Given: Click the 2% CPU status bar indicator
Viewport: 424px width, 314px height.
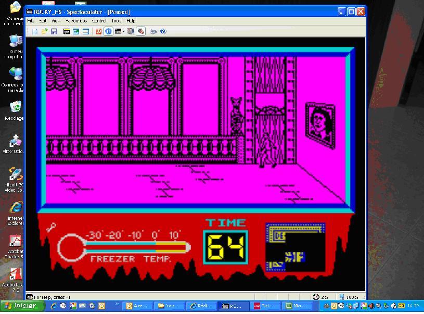Looking at the screenshot, I should pyautogui.click(x=320, y=297).
